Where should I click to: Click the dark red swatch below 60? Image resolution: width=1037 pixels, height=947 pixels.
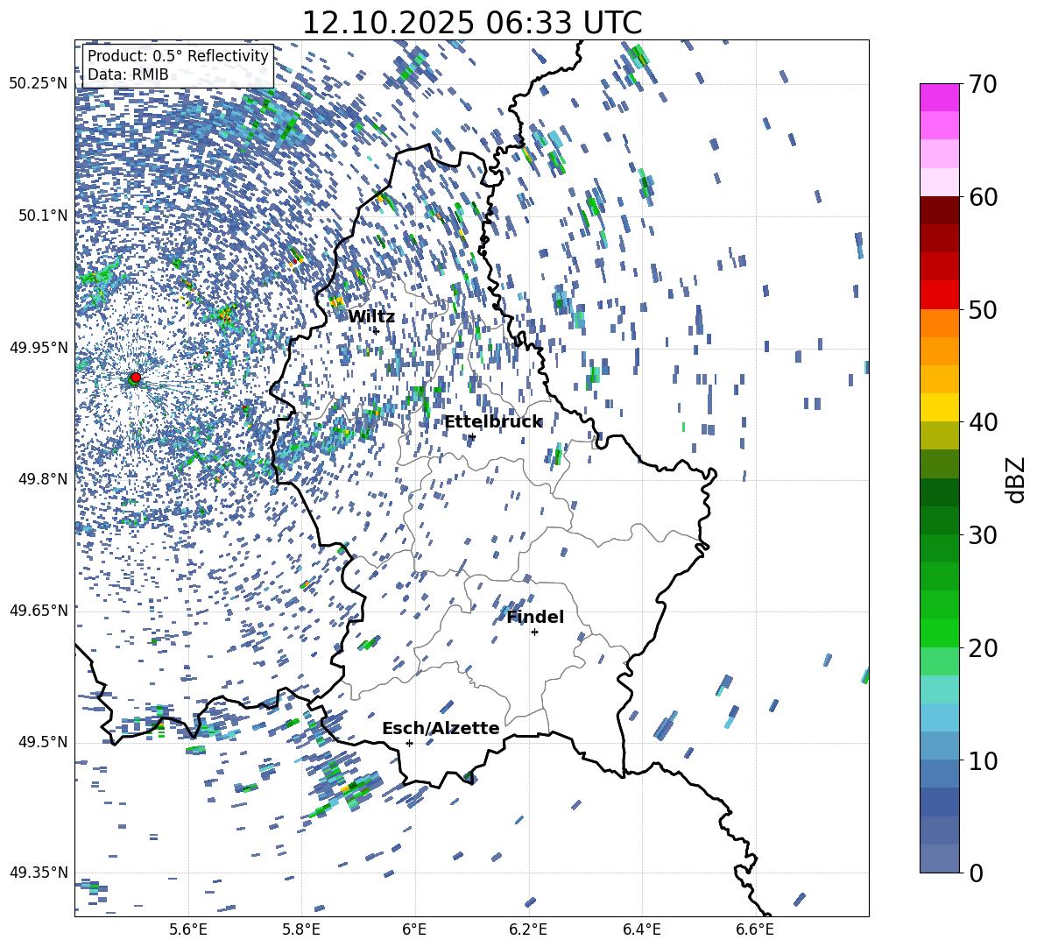[940, 210]
